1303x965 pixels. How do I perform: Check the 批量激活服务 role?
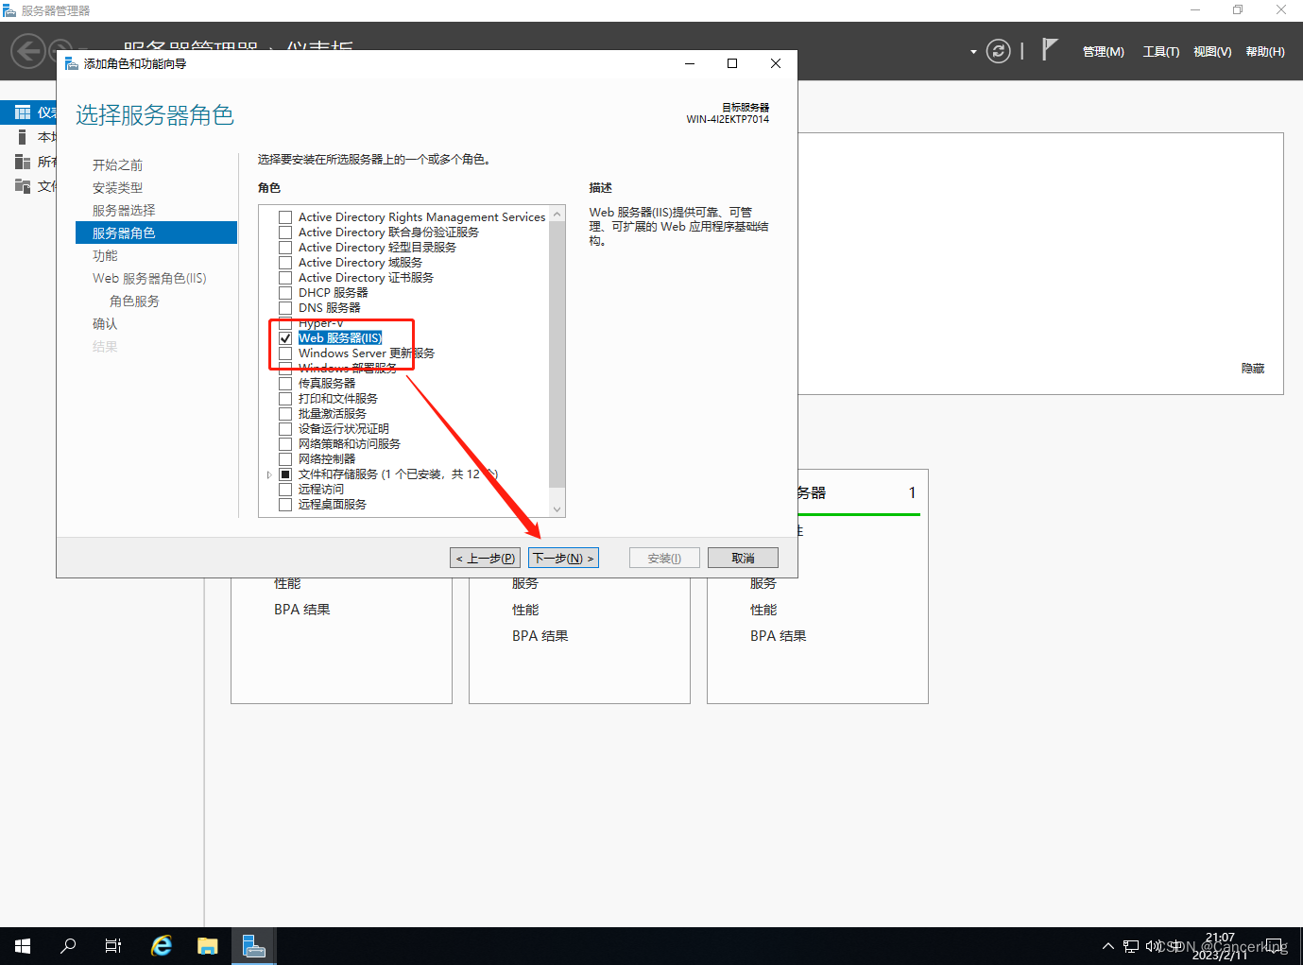(x=285, y=414)
